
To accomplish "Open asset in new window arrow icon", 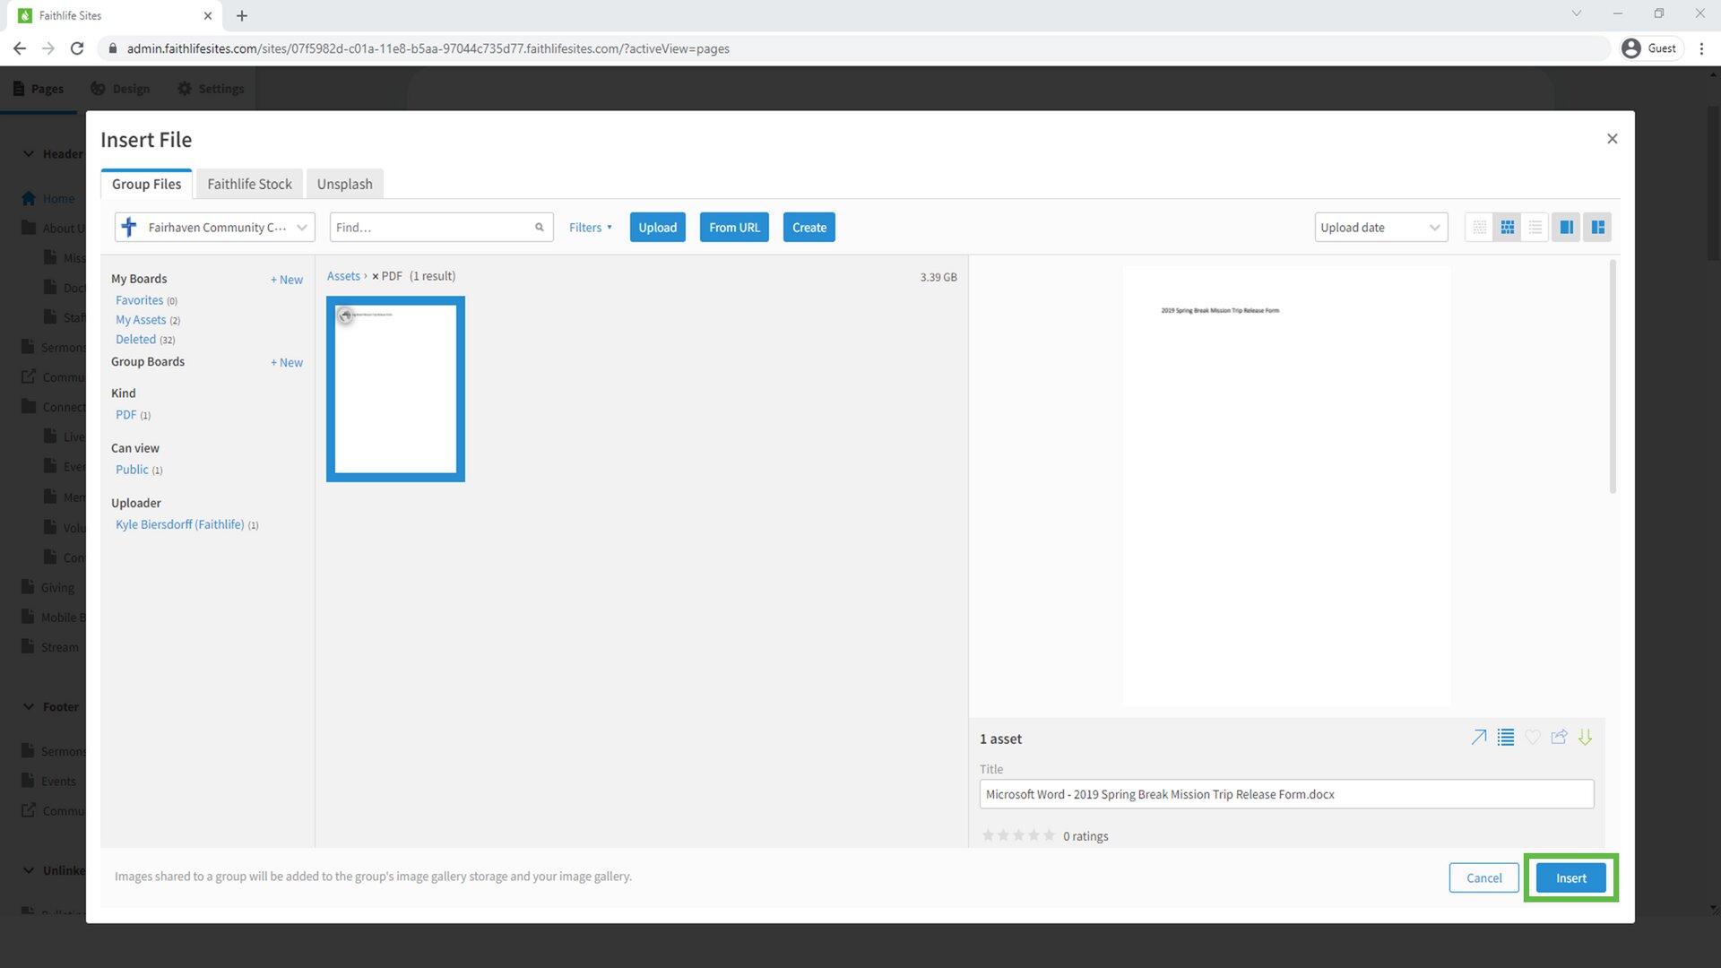I will [1479, 737].
